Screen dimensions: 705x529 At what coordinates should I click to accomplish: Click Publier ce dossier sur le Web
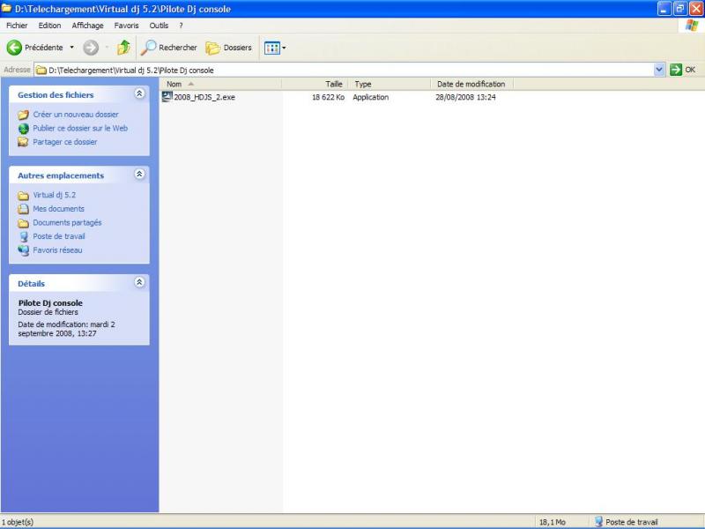[x=80, y=128]
